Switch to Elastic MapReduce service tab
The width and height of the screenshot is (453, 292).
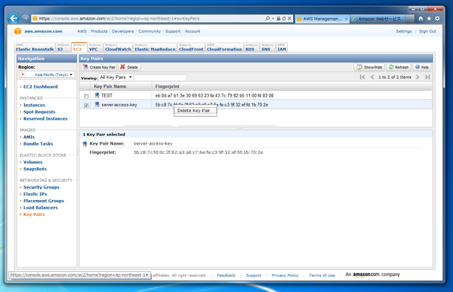(155, 47)
